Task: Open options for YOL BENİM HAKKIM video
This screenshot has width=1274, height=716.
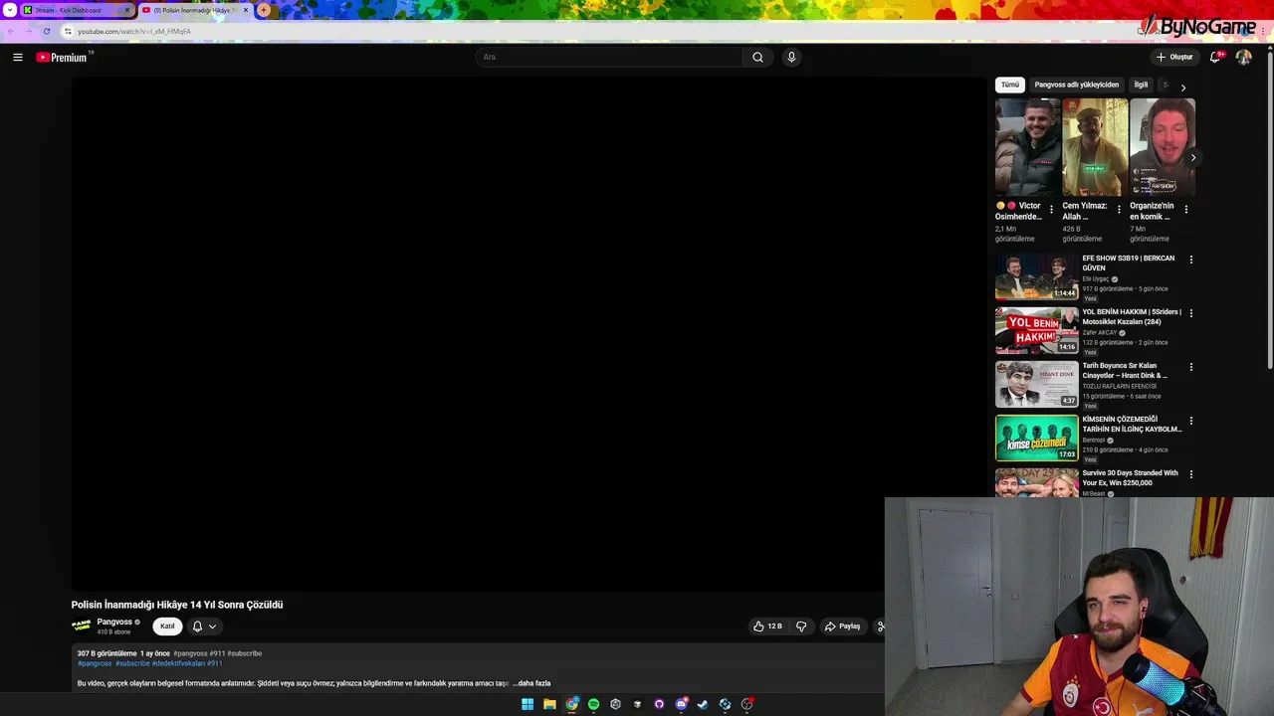Action: pyautogui.click(x=1190, y=313)
